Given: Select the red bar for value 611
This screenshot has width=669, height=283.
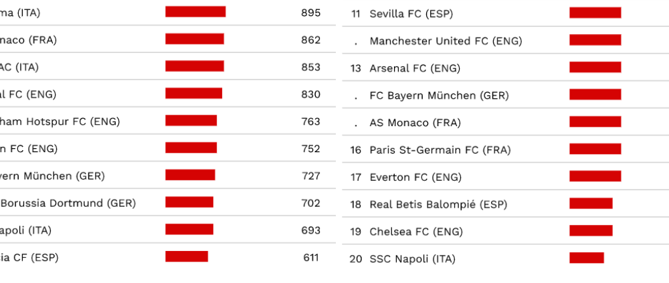Looking at the screenshot, I should (x=187, y=256).
